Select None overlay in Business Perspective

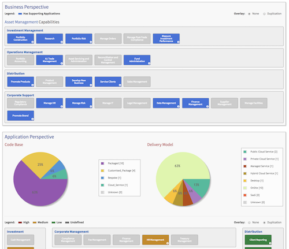pos(249,14)
